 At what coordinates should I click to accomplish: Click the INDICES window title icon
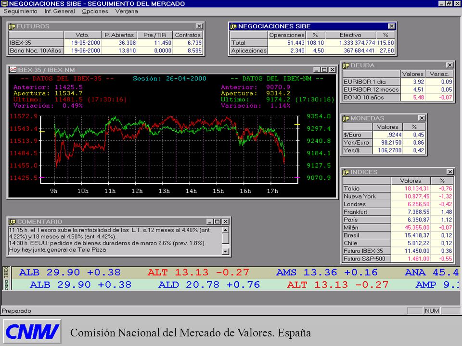click(346, 172)
